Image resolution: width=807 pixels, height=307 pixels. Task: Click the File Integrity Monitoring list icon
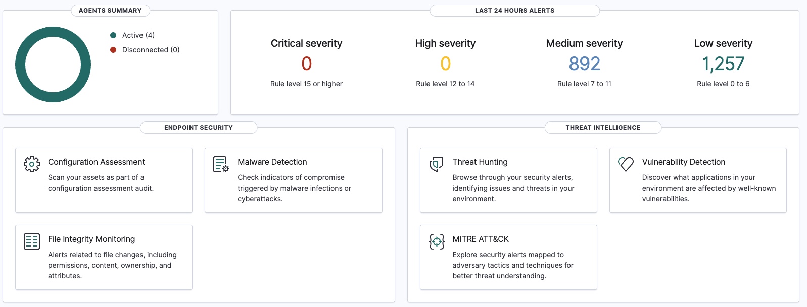point(32,241)
